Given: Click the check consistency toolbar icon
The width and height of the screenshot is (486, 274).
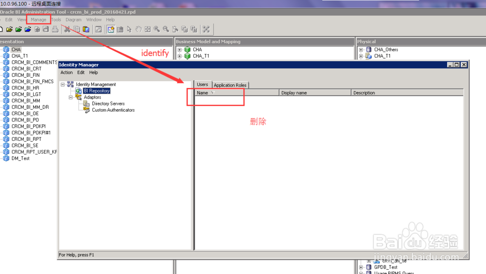Looking at the screenshot, I should point(98,30).
